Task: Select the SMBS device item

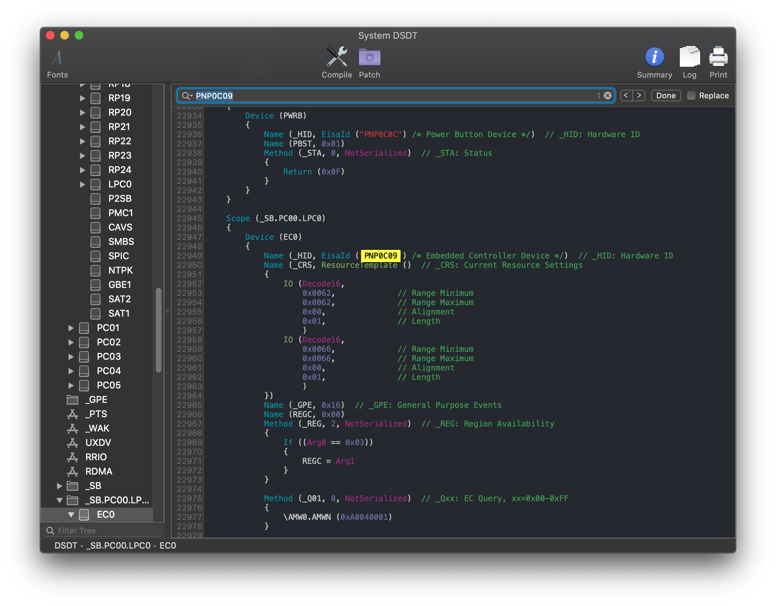Action: (x=121, y=242)
